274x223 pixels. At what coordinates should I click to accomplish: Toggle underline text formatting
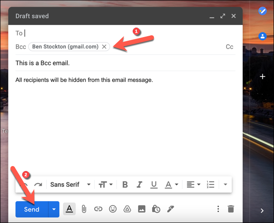coord(154,185)
